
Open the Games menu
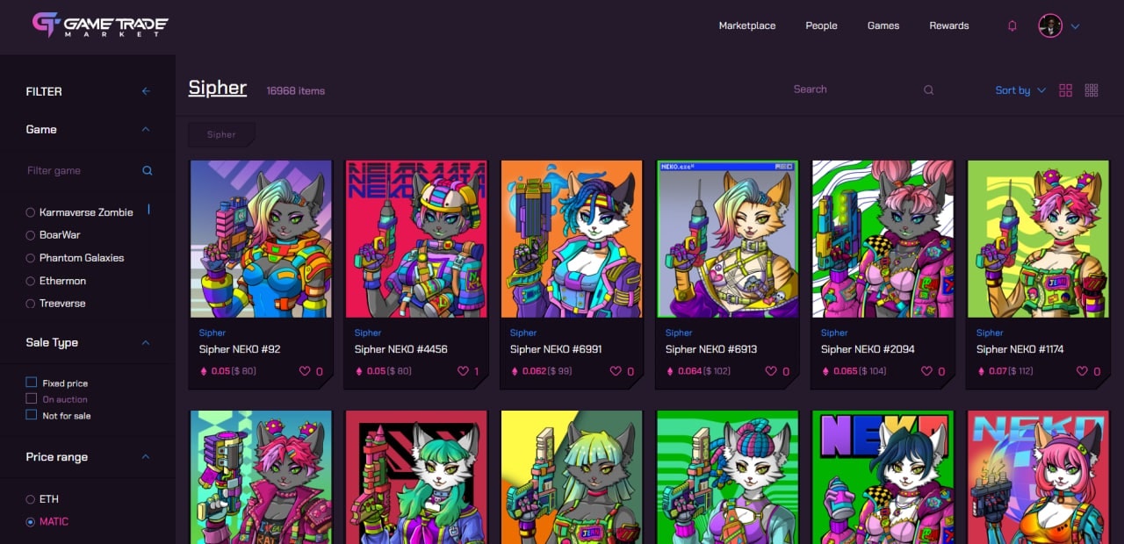883,25
